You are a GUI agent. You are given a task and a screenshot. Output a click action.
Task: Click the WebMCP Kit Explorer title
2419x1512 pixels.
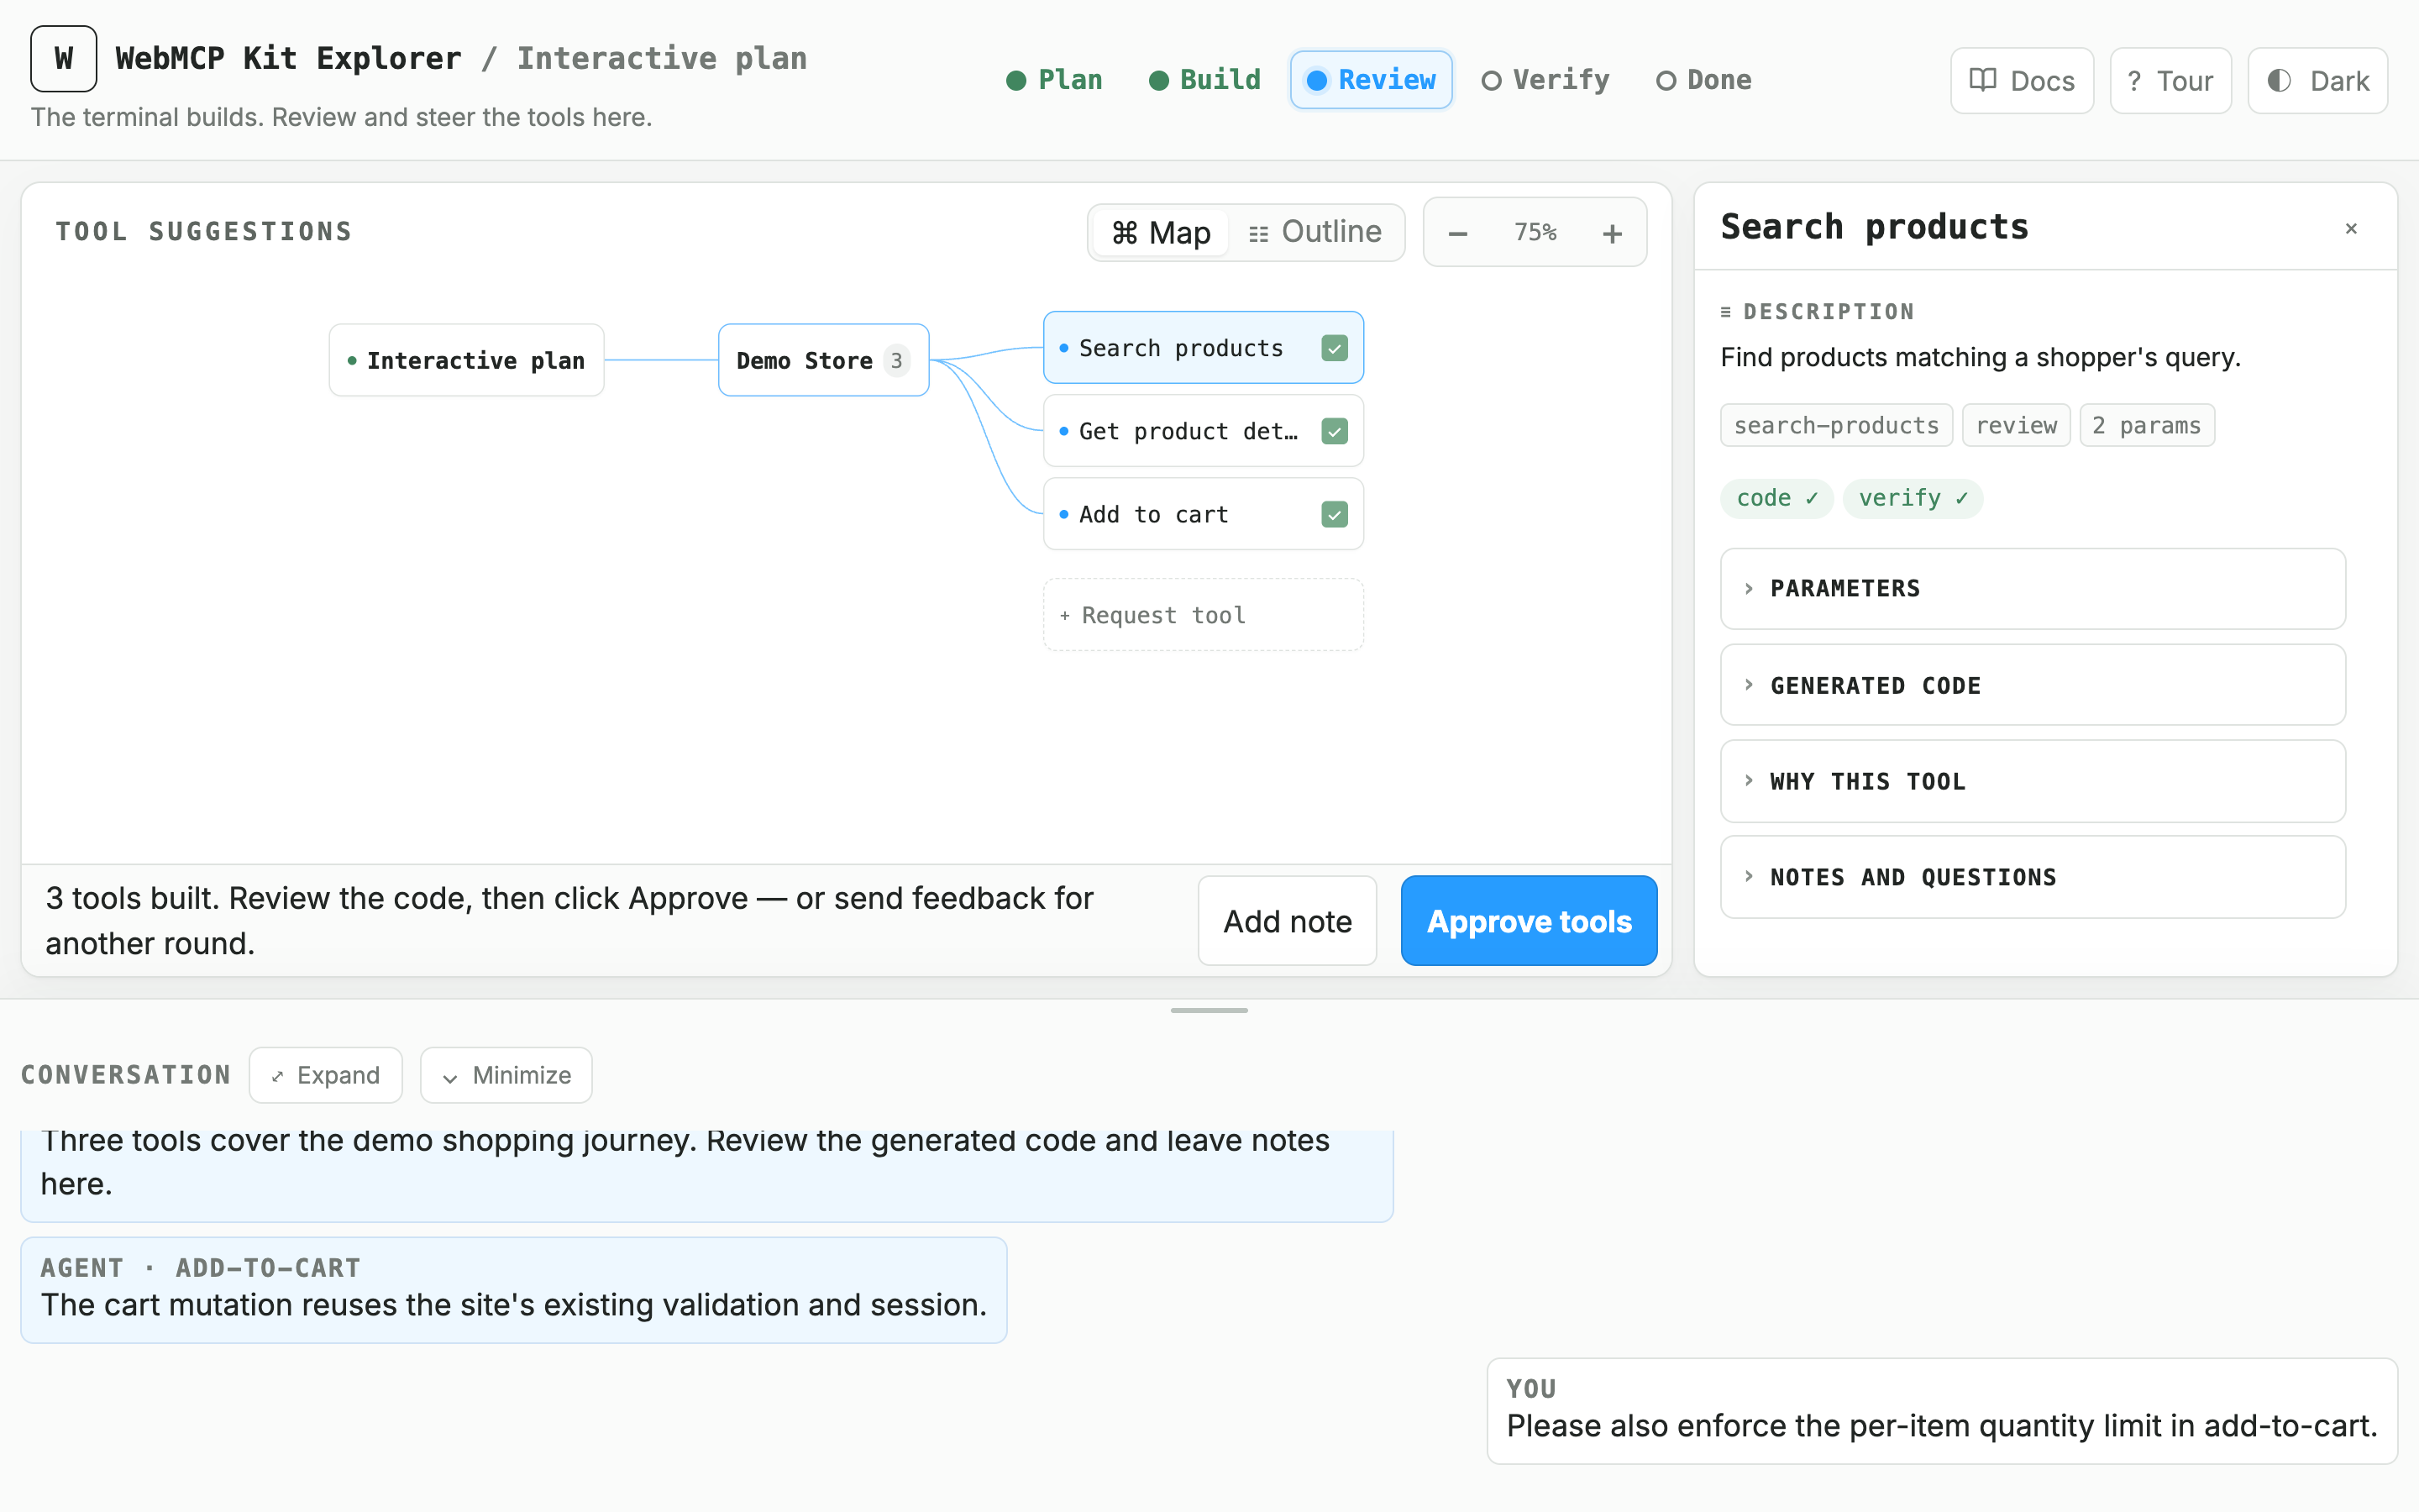(x=289, y=58)
